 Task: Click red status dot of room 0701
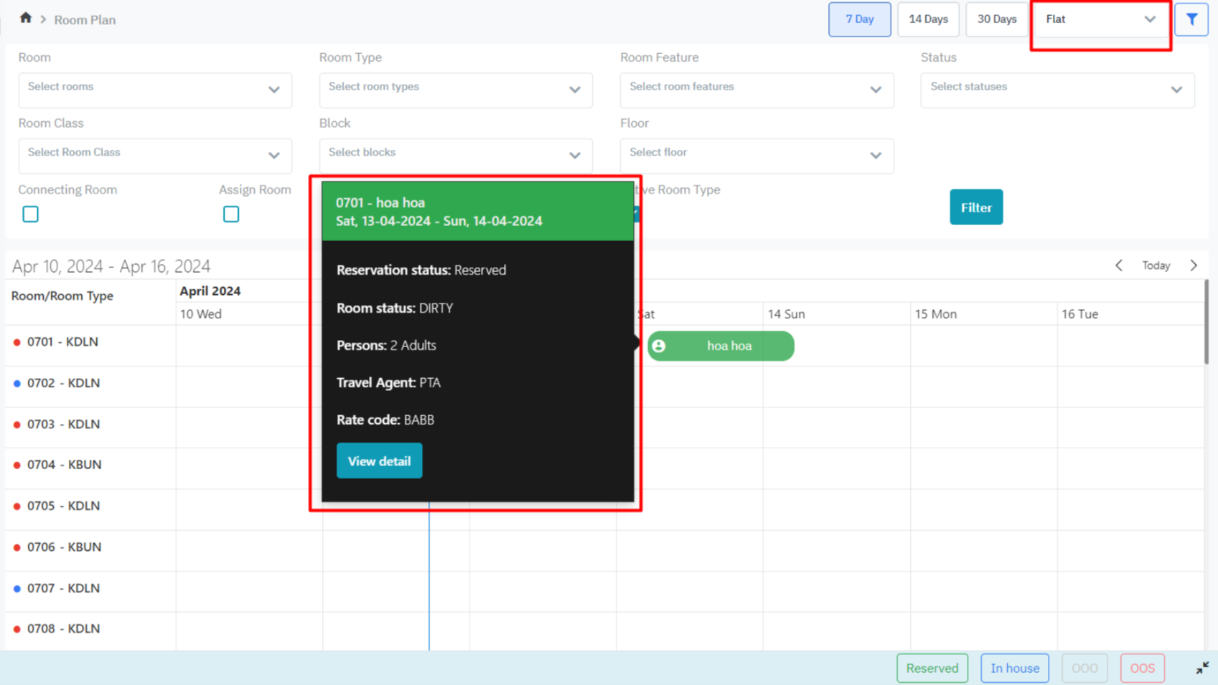click(17, 342)
